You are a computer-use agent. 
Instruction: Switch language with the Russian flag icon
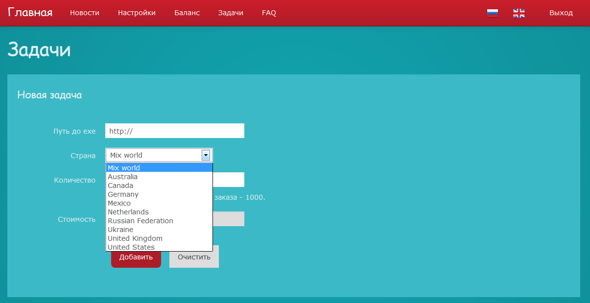(493, 13)
